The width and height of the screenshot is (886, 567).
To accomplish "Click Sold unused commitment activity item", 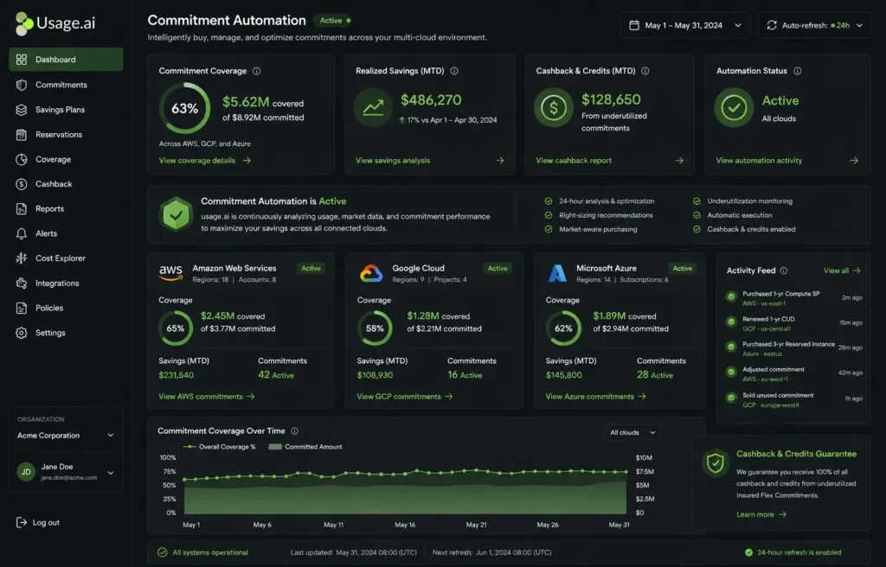I will click(793, 400).
